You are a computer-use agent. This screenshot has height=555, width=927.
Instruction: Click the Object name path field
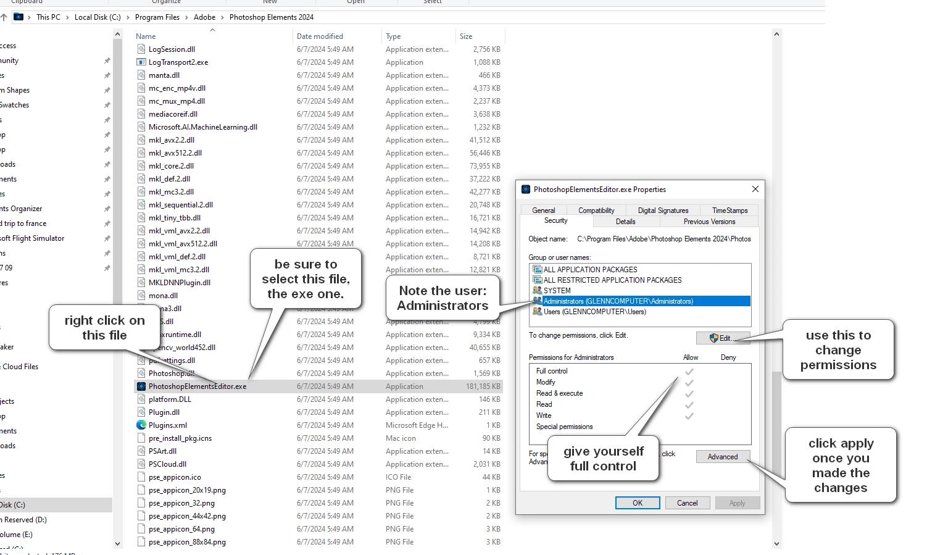click(664, 239)
